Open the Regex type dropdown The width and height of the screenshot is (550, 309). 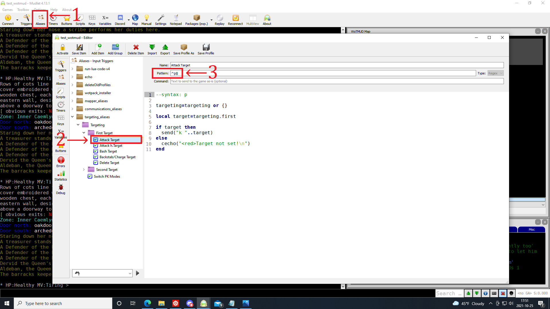[495, 73]
